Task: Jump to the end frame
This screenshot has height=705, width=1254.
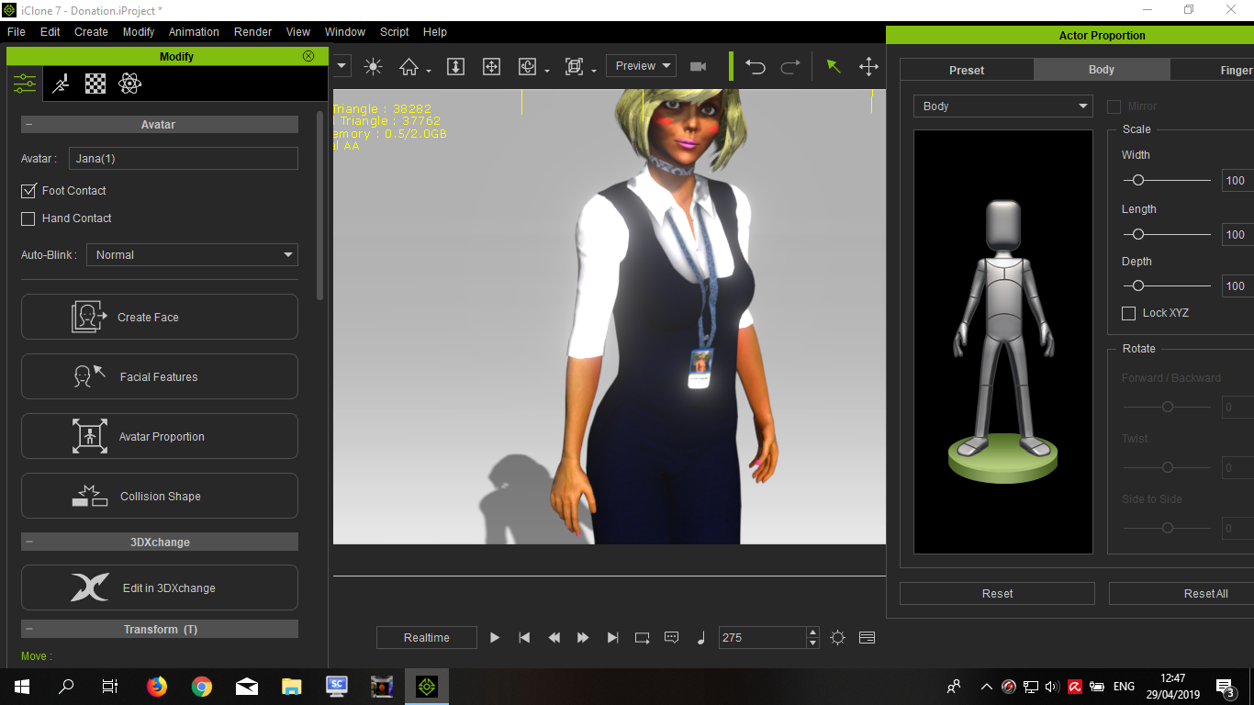Action: coord(612,637)
